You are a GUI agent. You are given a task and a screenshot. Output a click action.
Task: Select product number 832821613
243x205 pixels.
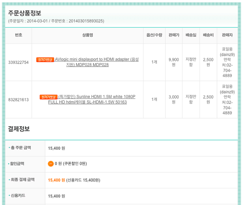click(x=18, y=100)
